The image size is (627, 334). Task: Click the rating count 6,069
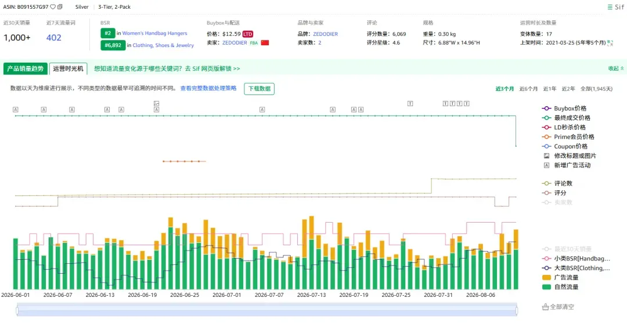(x=399, y=34)
